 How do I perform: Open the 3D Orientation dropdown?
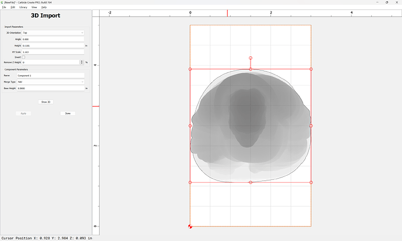[53, 33]
